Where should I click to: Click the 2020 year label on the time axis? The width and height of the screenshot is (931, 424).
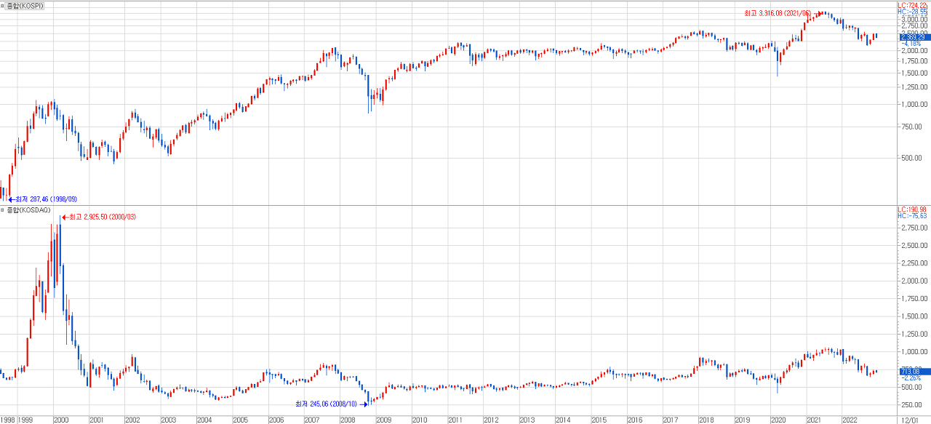[778, 420]
